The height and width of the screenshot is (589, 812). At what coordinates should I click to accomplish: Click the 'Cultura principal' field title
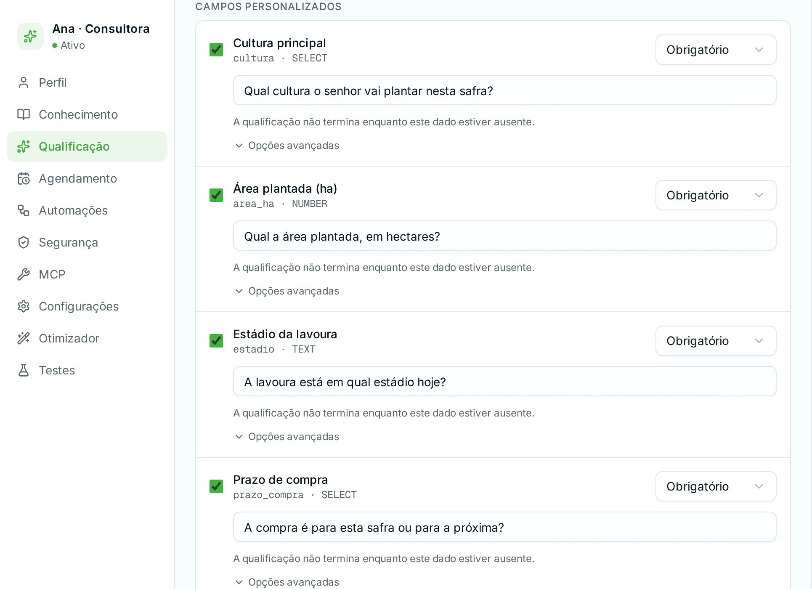pos(279,43)
